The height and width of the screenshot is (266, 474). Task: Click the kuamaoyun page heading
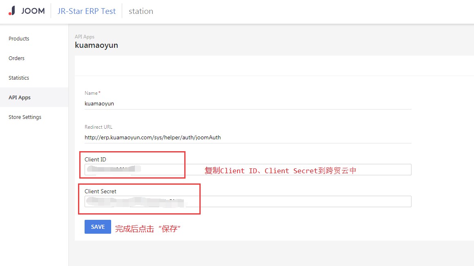(x=96, y=45)
